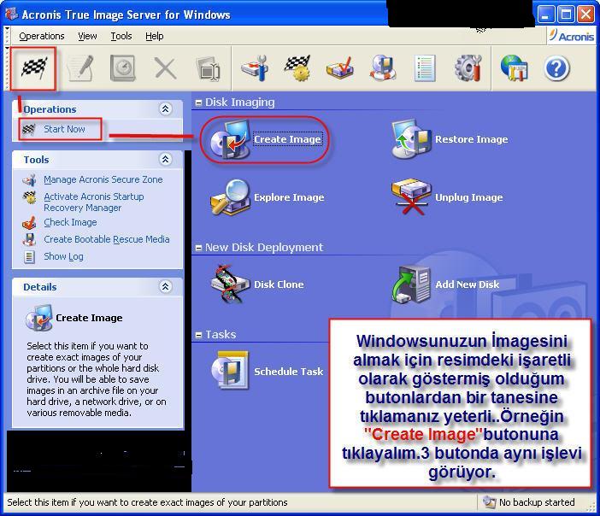
Task: Open the Operations menu
Action: 42,36
